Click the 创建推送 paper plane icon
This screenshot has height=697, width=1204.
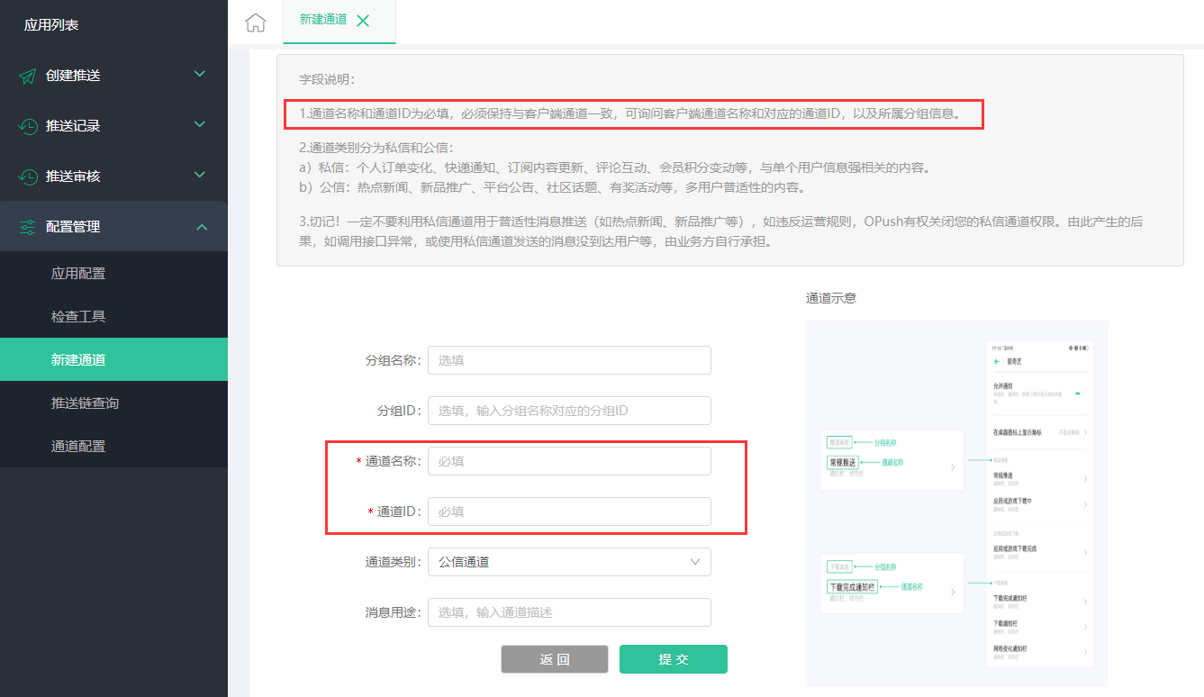28,76
